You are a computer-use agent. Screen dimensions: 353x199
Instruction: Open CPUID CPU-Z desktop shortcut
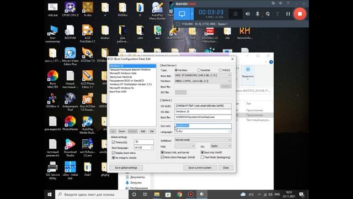[x=70, y=9]
